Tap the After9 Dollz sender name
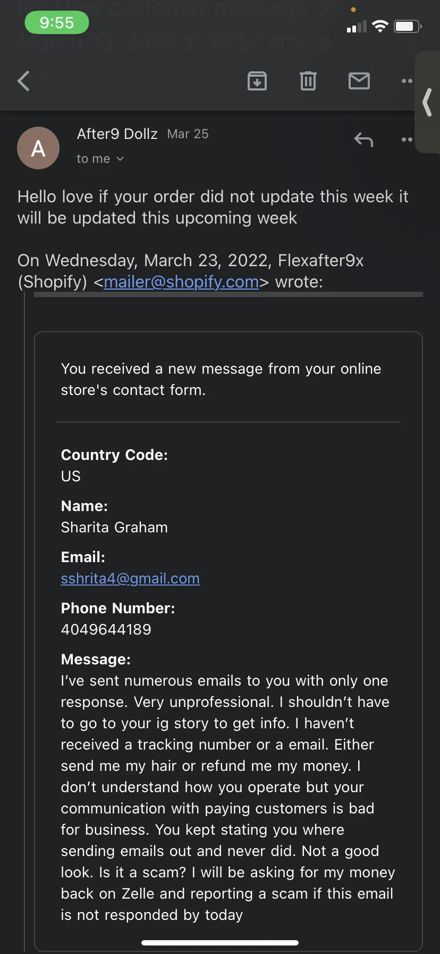440x954 pixels. (x=117, y=134)
